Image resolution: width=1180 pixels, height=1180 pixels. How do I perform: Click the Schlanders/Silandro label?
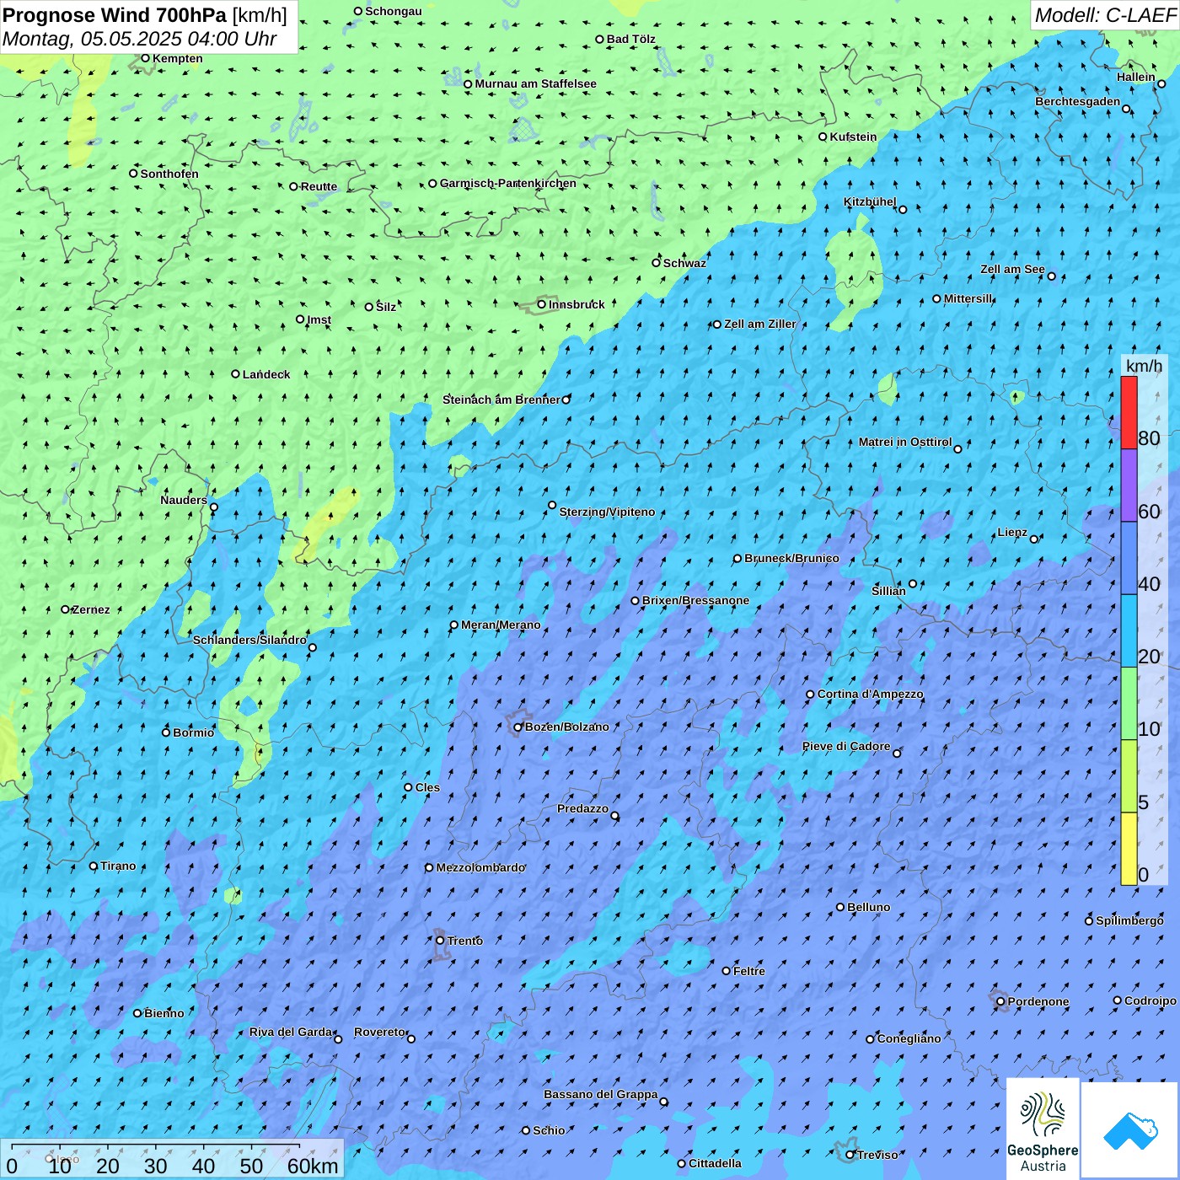tap(249, 640)
